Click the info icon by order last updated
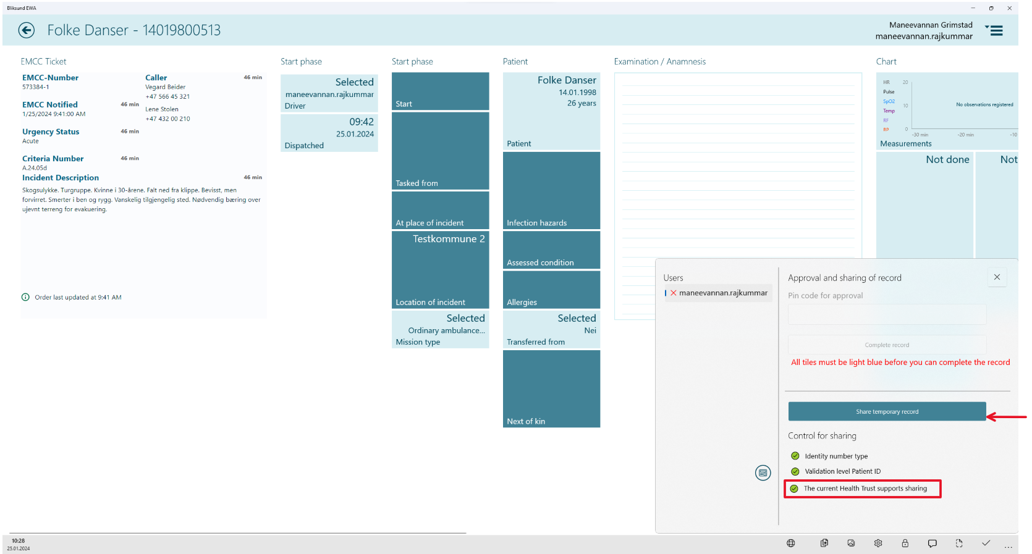This screenshot has height=554, width=1032. point(25,297)
